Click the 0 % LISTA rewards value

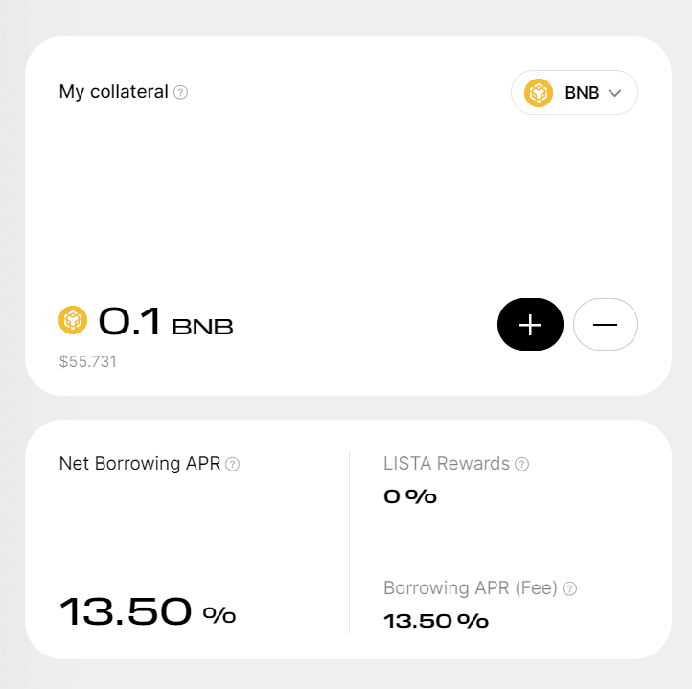coord(409,496)
